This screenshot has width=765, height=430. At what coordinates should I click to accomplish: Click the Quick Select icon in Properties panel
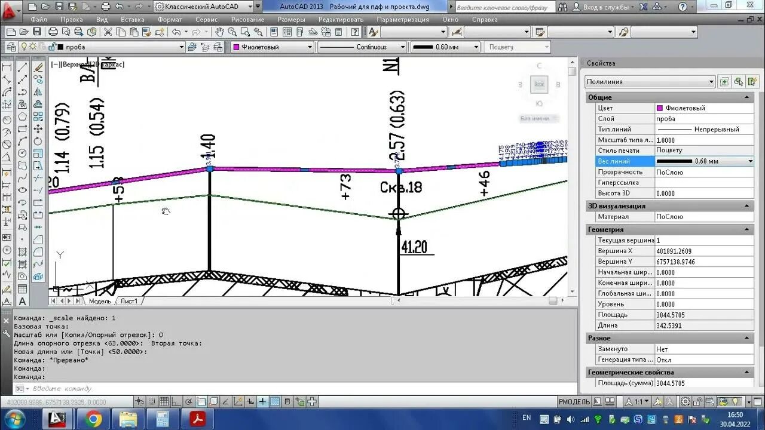[x=752, y=81]
